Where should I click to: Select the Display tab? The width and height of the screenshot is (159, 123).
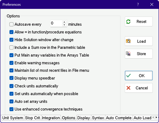83,118
